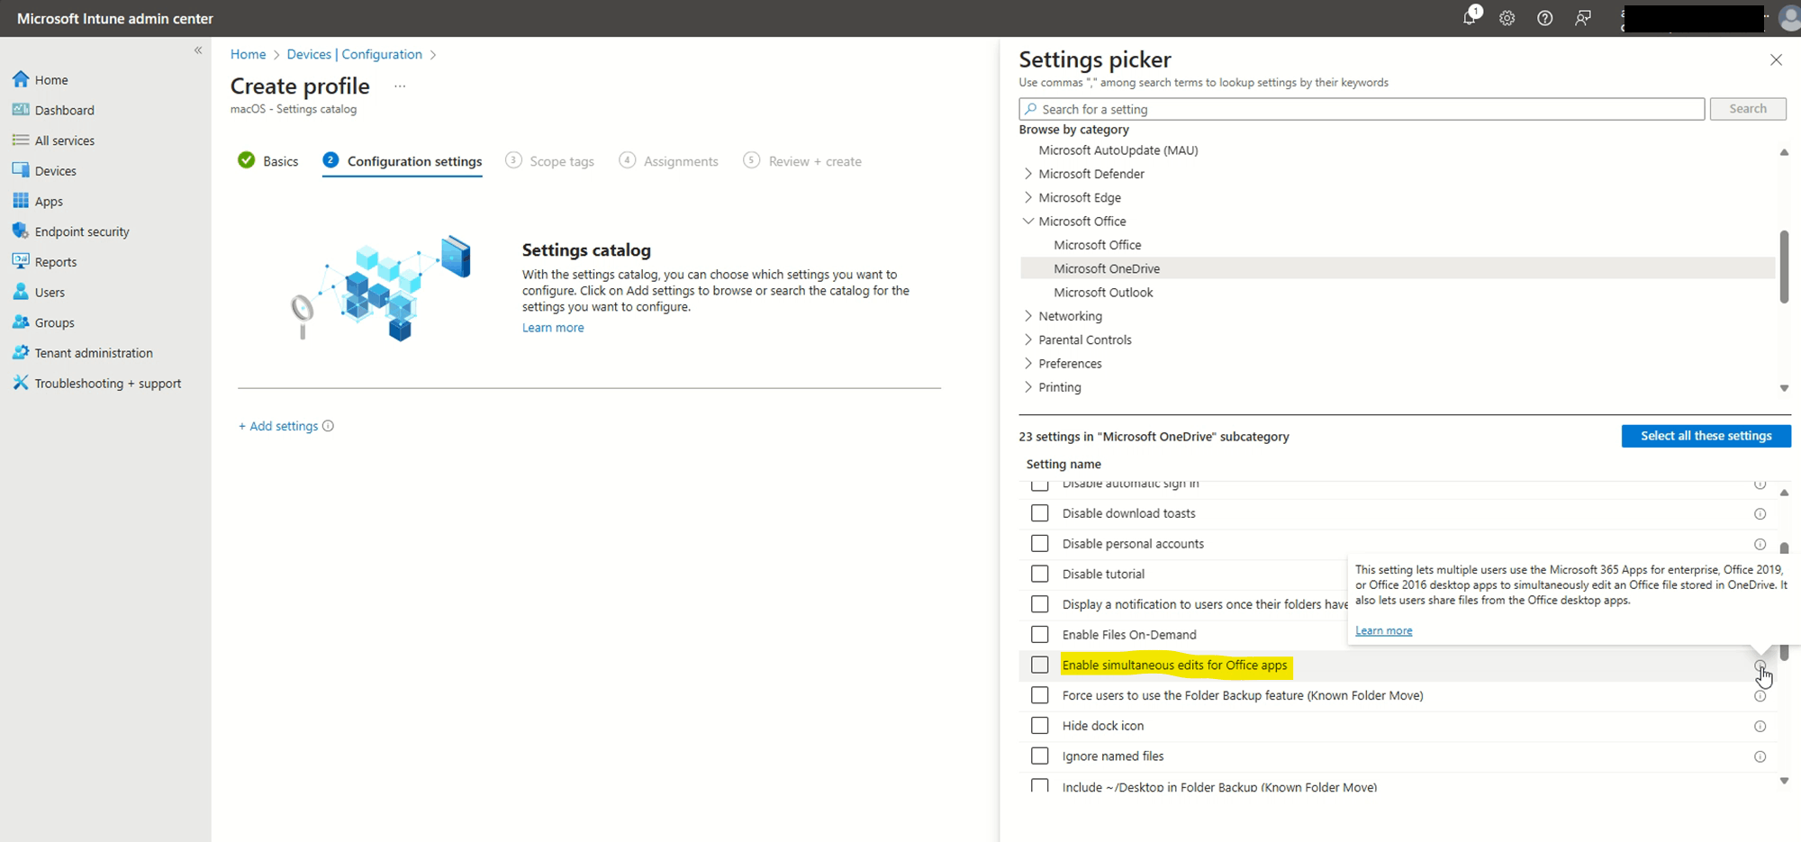Click the settings list scroll down arrow

(x=1784, y=781)
